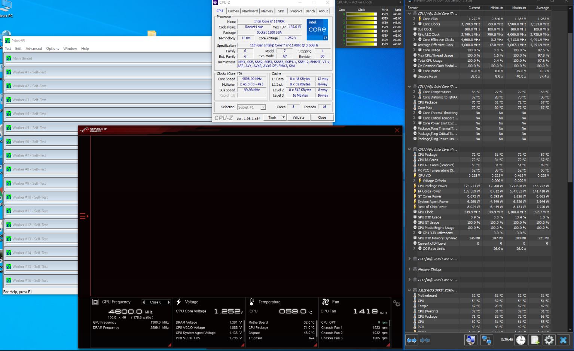This screenshot has height=351, width=574.
Task: Open the ROG red side menu icon
Action: click(84, 216)
